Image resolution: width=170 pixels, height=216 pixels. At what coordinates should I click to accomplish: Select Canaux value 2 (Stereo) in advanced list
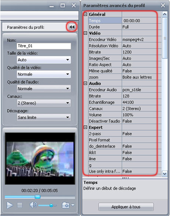[142, 108]
